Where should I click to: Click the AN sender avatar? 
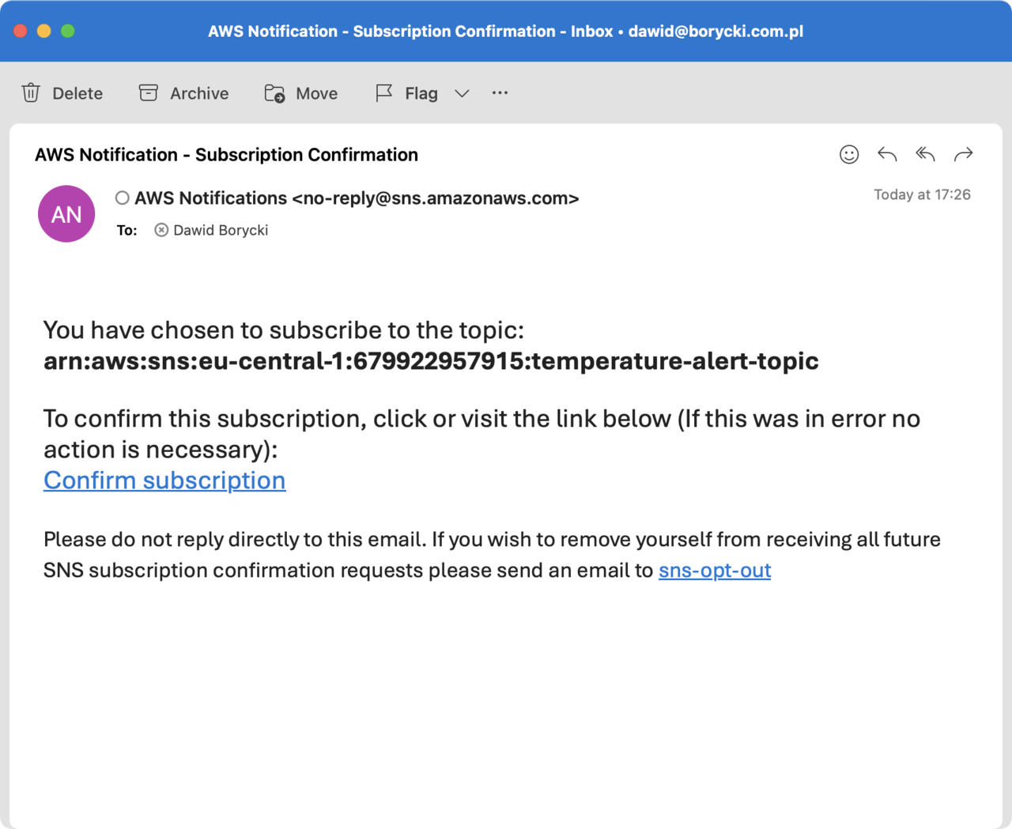point(66,214)
